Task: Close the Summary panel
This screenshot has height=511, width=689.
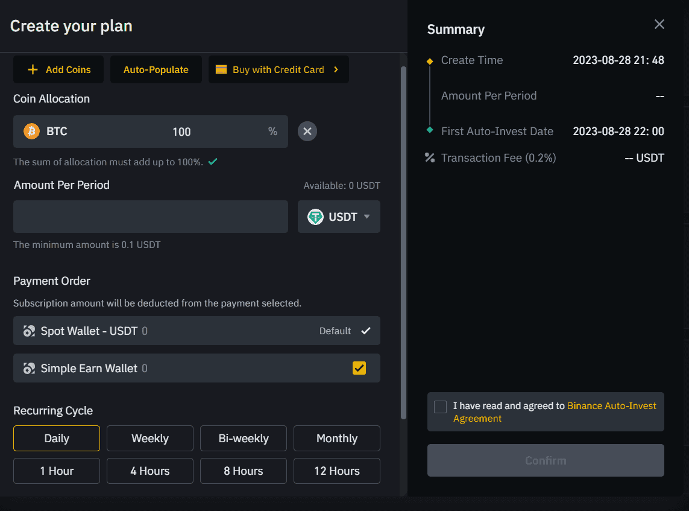Action: pyautogui.click(x=659, y=24)
